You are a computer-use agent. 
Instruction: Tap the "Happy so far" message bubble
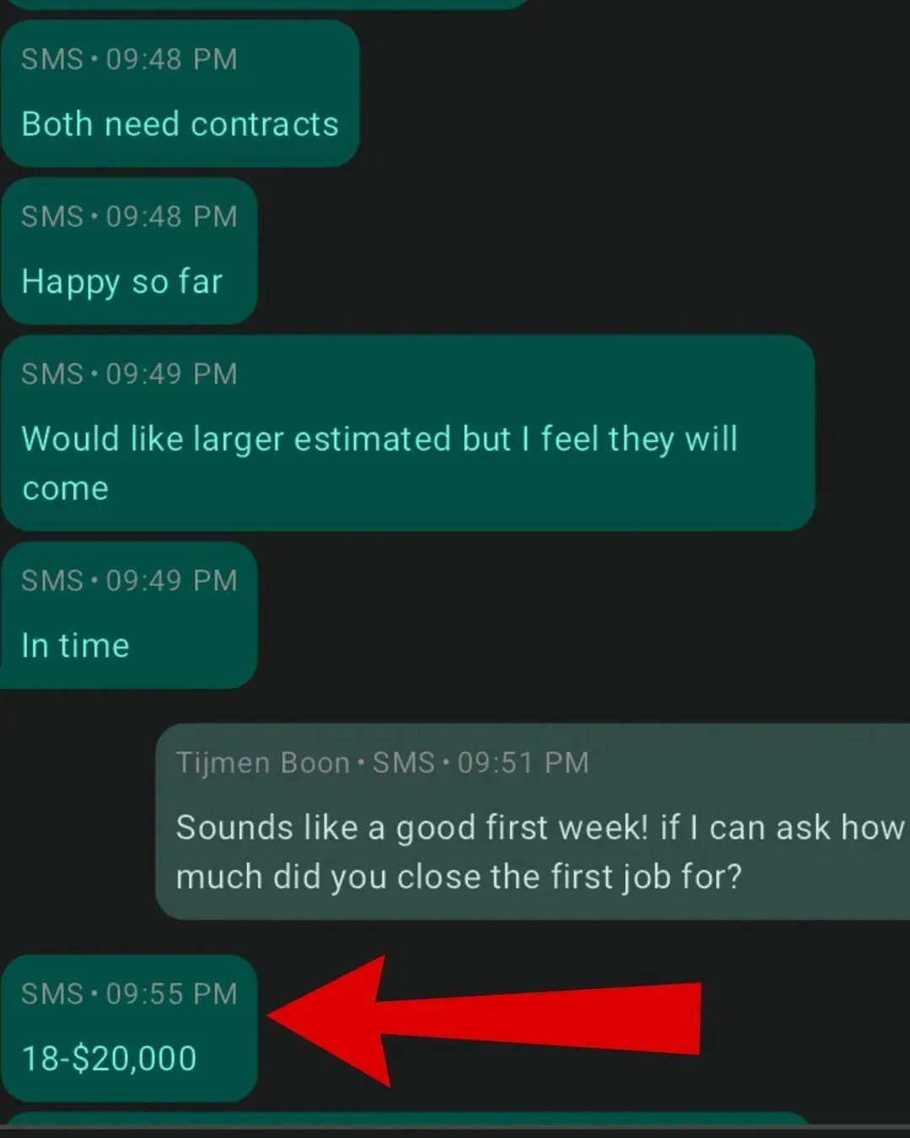tap(129, 250)
